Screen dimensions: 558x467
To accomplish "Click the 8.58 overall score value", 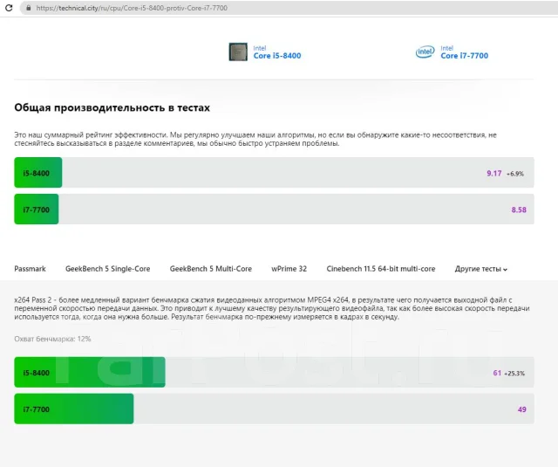I will (x=519, y=209).
